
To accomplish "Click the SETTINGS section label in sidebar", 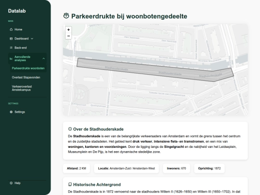I will click(13, 104).
